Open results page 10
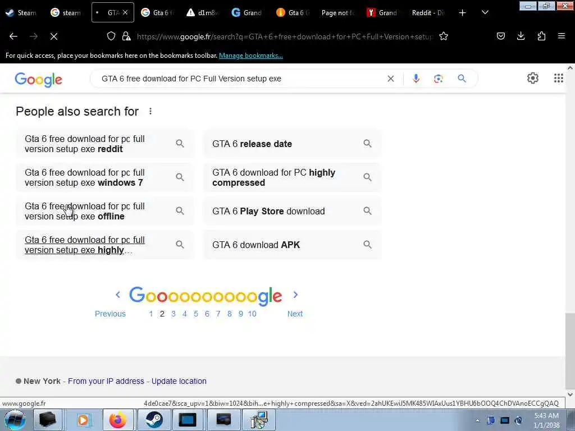This screenshot has width=575, height=431. pyautogui.click(x=252, y=314)
